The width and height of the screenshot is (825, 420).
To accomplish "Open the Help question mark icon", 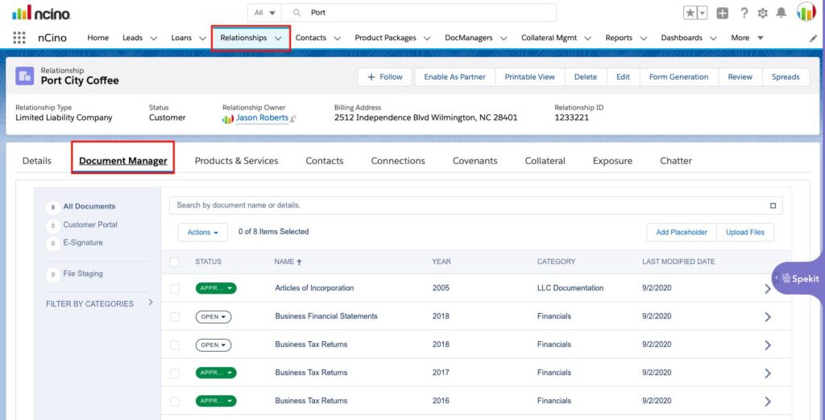I will pos(744,13).
